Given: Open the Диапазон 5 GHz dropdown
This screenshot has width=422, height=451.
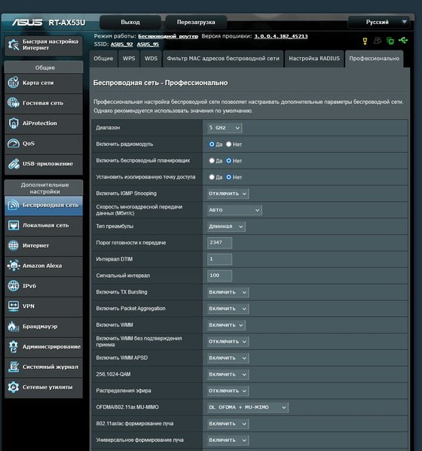Looking at the screenshot, I should pyautogui.click(x=225, y=128).
